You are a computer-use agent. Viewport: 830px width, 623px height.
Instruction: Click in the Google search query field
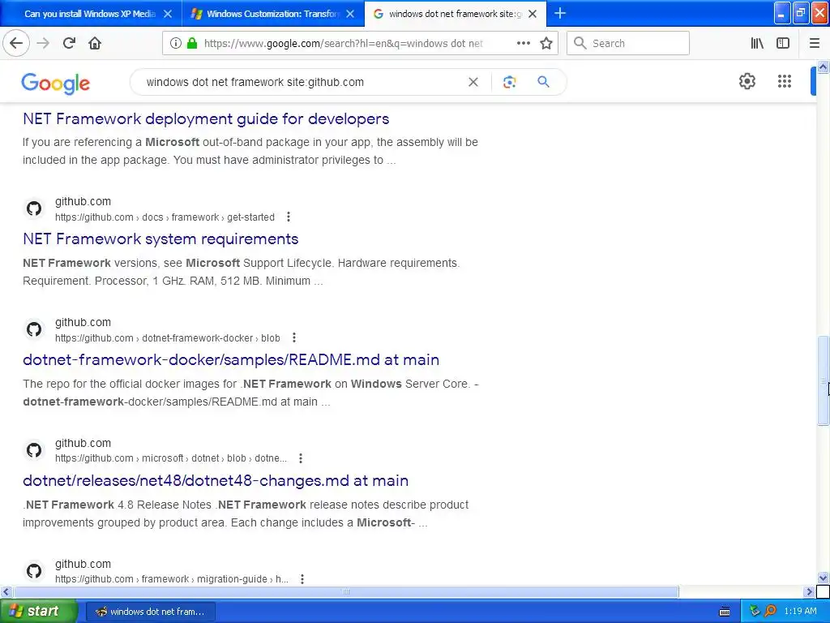(x=302, y=82)
